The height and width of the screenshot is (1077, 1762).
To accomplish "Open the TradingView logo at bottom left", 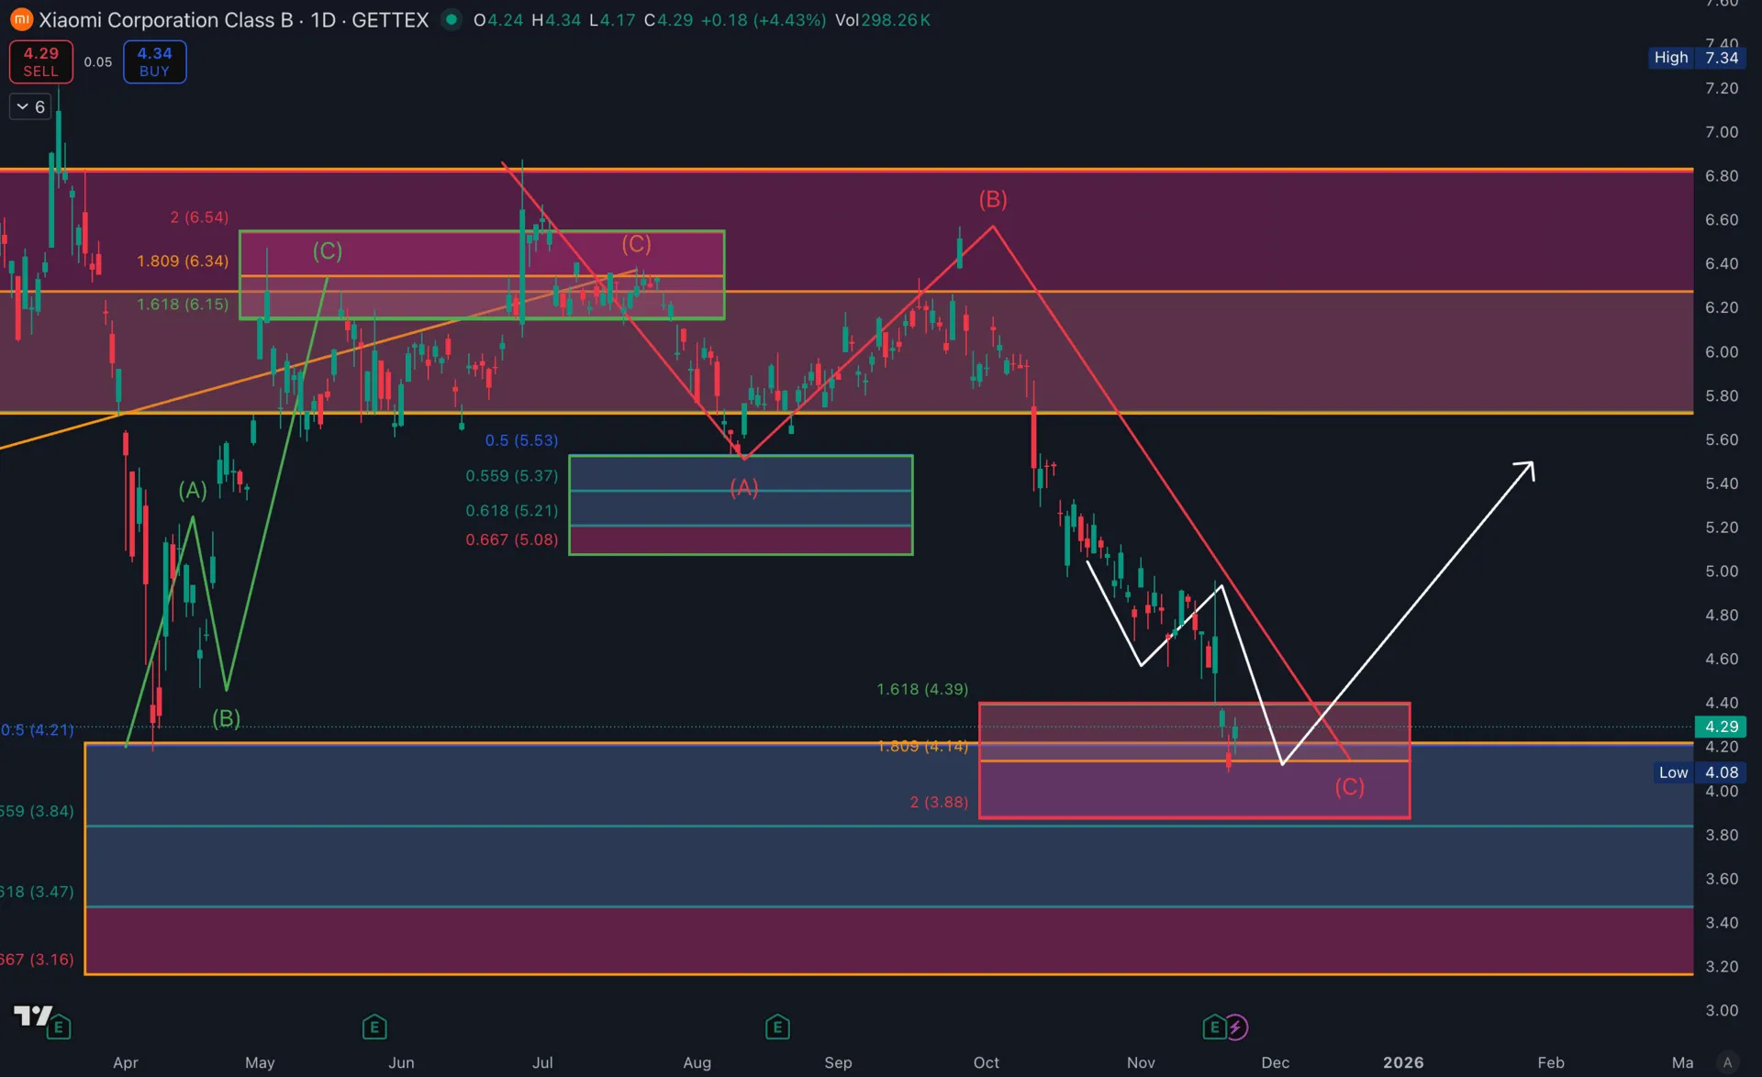I will point(32,1016).
